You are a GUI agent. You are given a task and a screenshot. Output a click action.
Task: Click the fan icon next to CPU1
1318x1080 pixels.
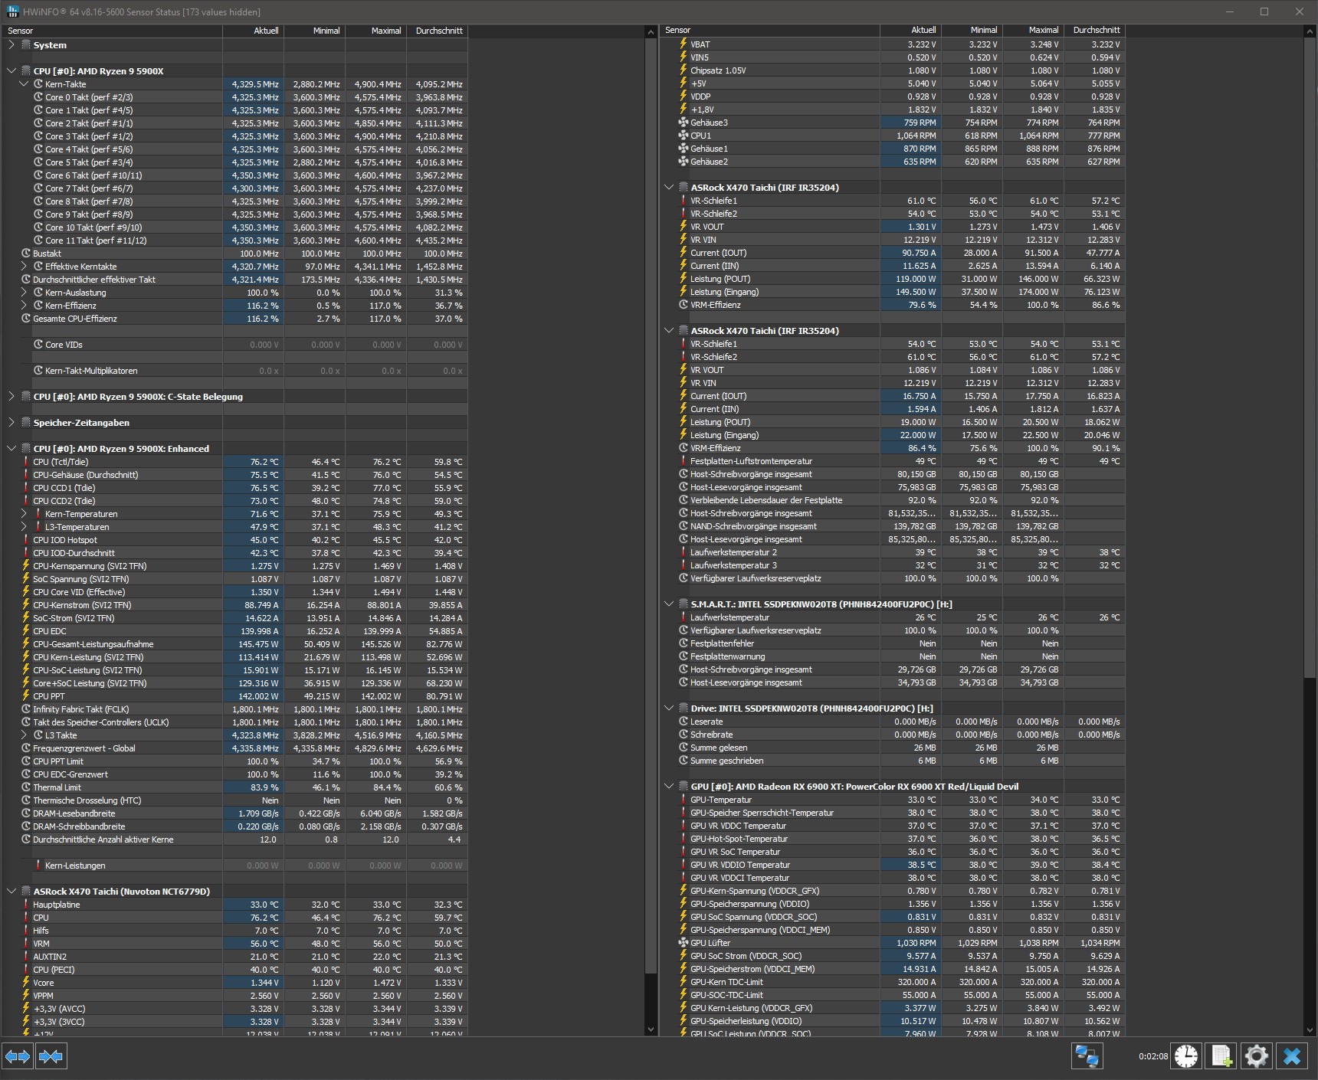[x=684, y=136]
